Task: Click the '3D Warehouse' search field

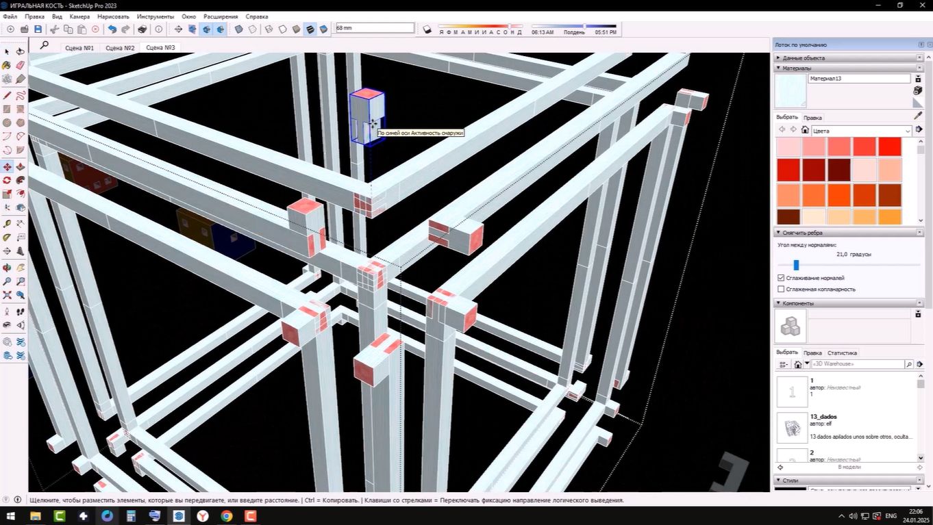Action: click(858, 364)
